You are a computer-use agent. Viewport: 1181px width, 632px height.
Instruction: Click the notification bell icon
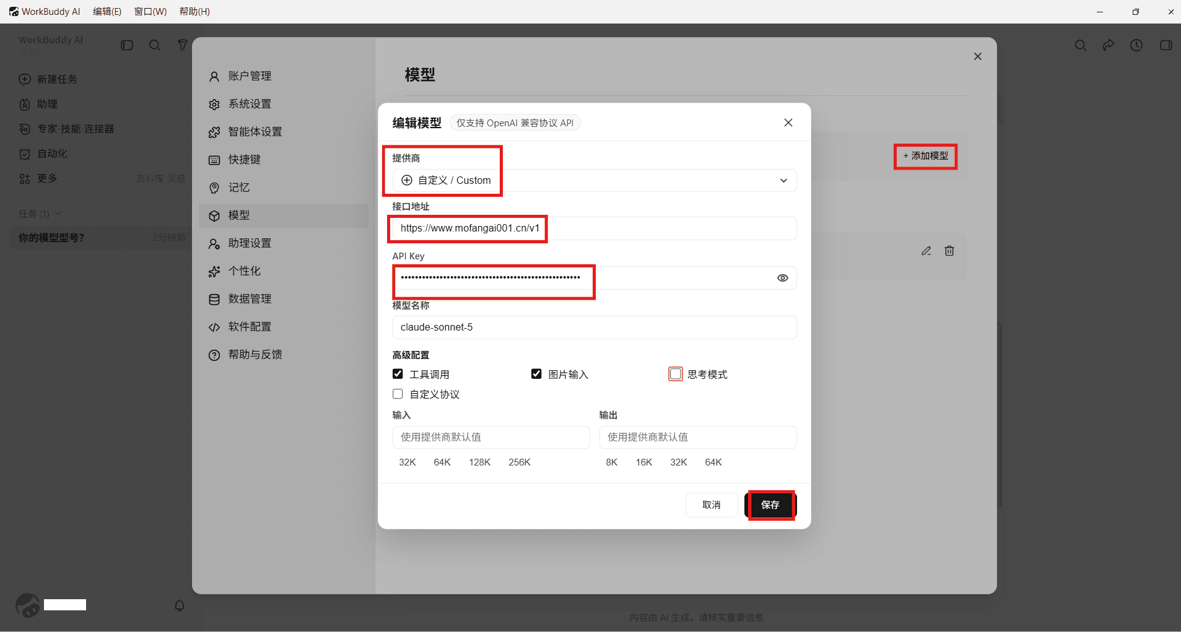pyautogui.click(x=180, y=605)
